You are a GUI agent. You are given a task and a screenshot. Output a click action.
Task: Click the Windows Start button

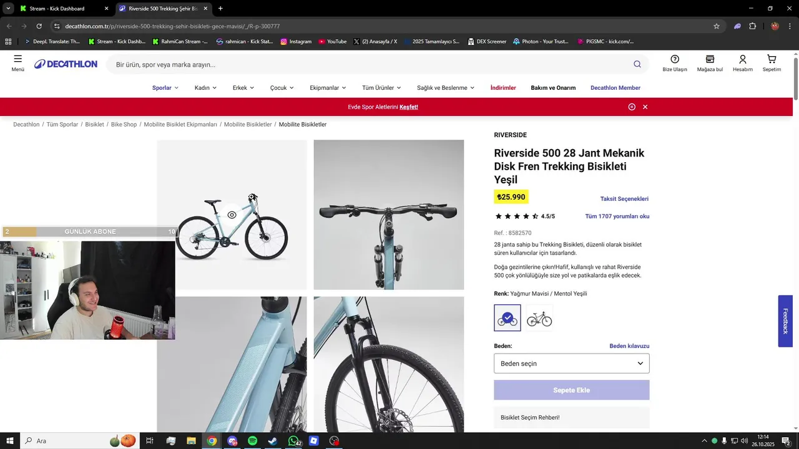point(10,441)
